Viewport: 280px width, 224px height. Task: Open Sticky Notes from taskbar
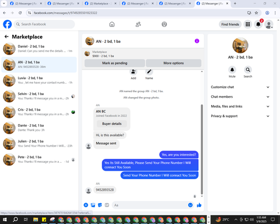44,220
